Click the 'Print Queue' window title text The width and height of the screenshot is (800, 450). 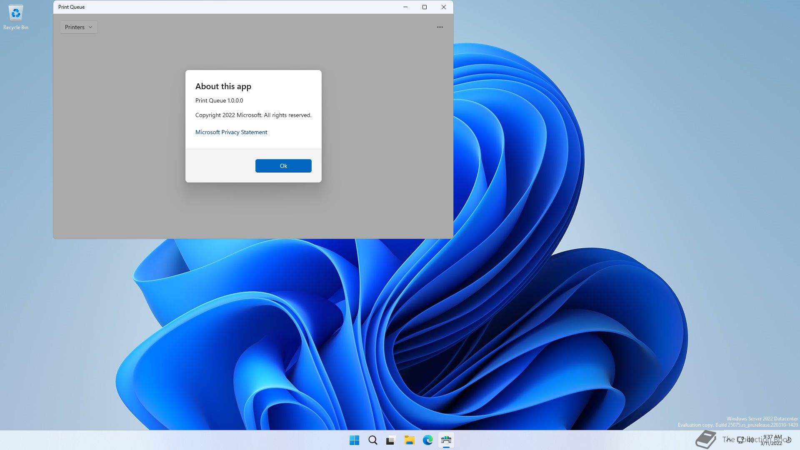coord(71,7)
